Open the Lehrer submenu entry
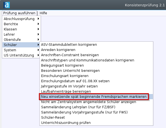Viewport: 166px width, 128px height. [x=21, y=34]
